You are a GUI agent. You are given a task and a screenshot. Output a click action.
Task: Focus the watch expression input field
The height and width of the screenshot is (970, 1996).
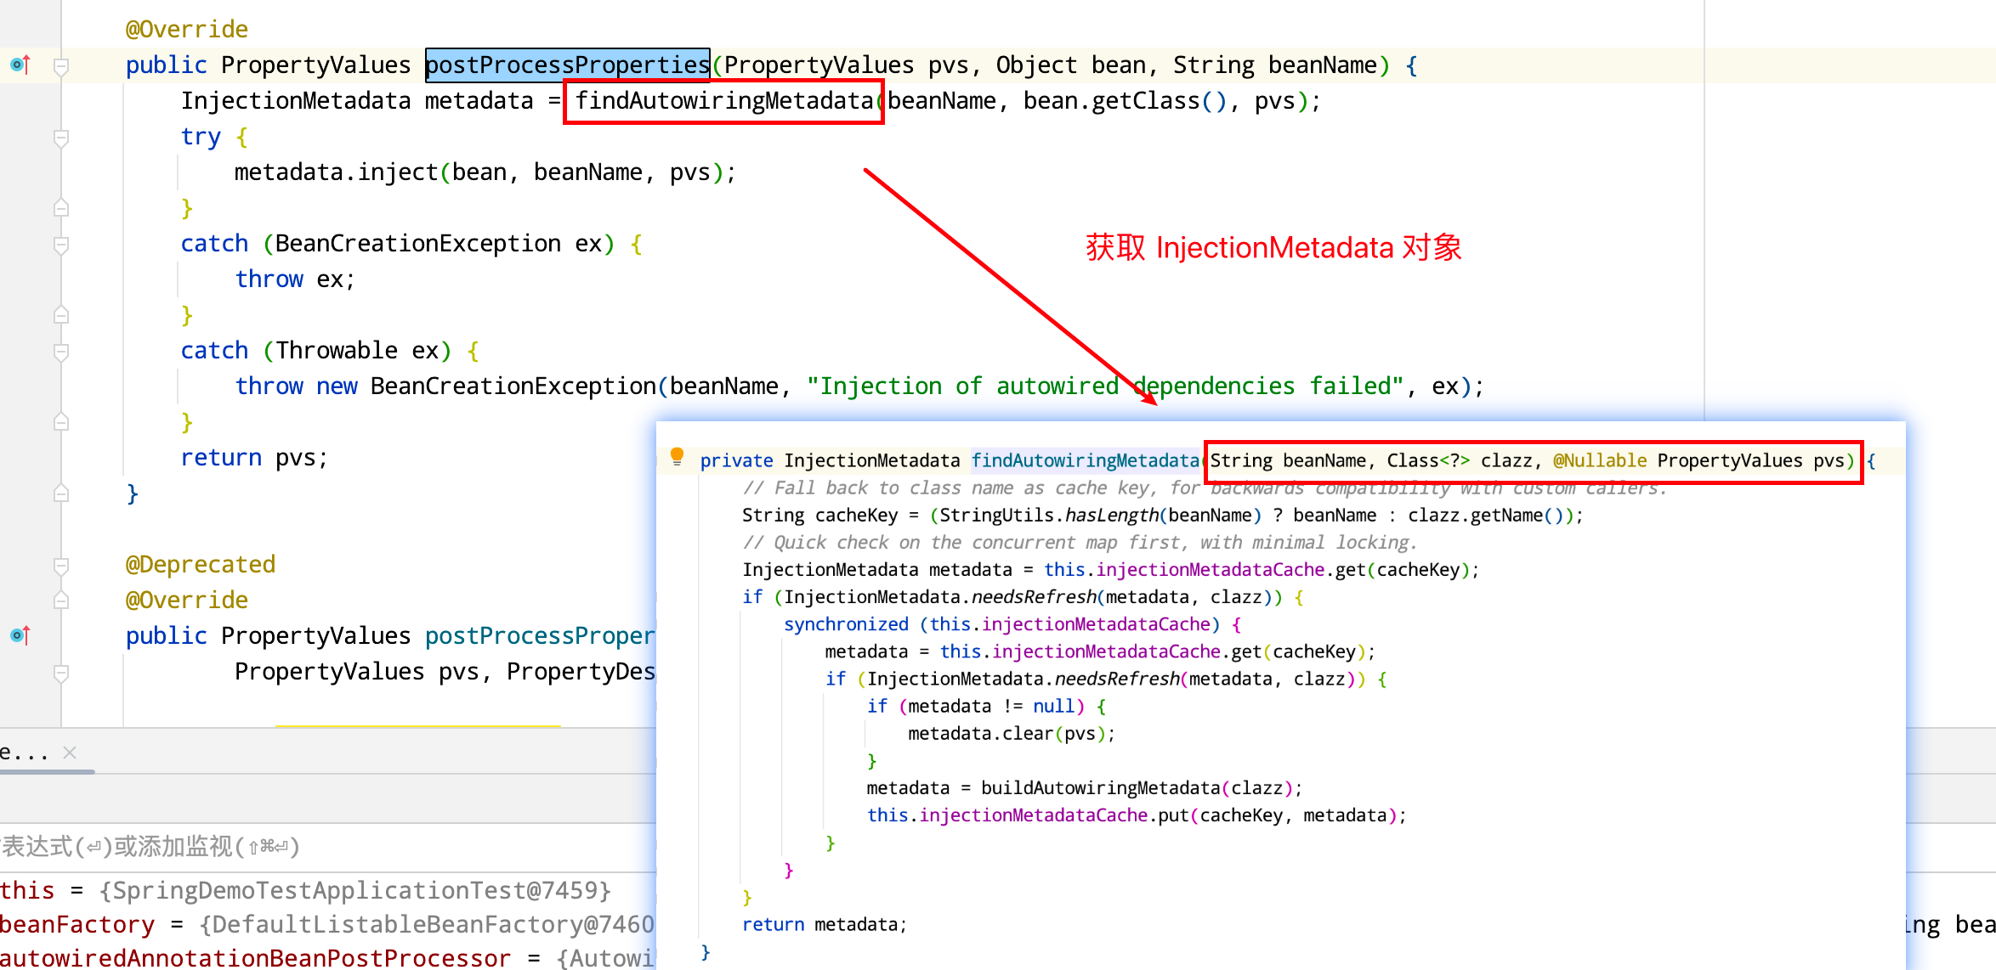tap(328, 847)
